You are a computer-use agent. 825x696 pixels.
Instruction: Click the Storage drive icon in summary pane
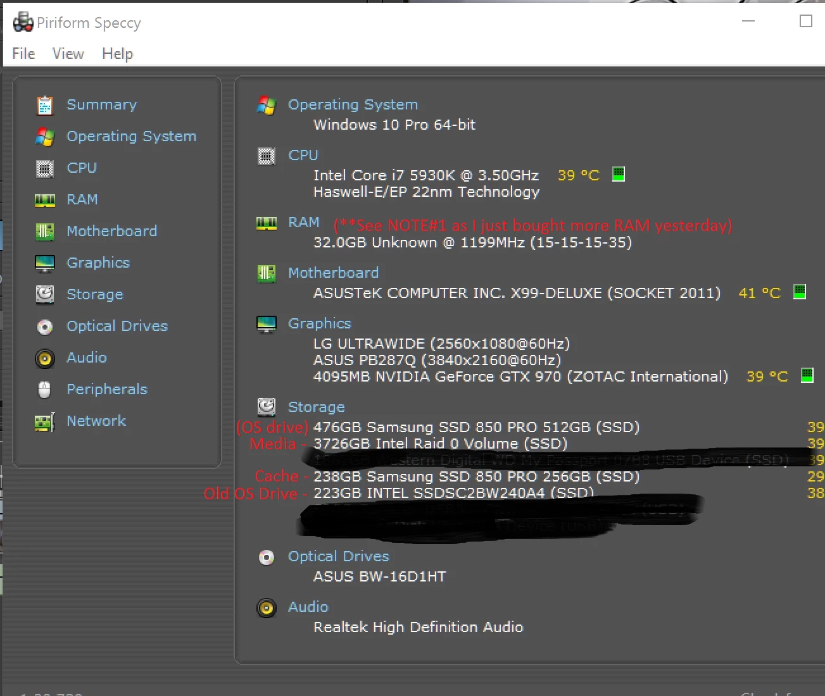click(x=267, y=407)
